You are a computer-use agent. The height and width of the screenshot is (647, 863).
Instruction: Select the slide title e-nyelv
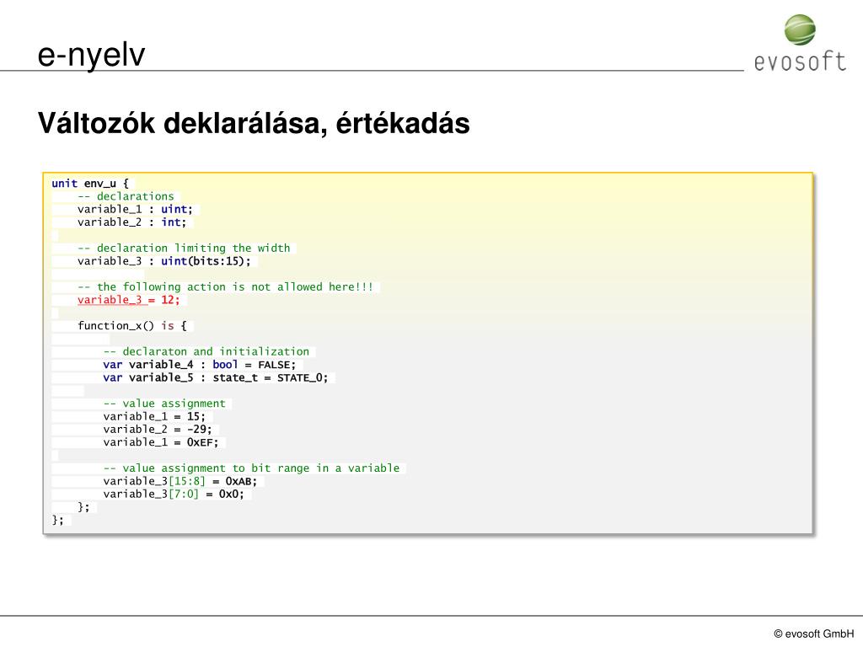coord(91,56)
